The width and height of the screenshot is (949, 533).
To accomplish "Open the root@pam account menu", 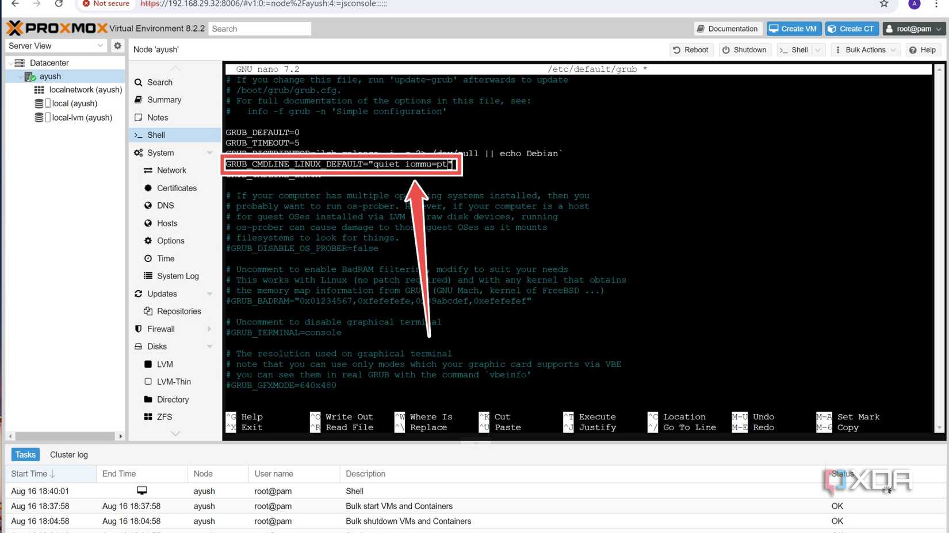I will click(914, 28).
